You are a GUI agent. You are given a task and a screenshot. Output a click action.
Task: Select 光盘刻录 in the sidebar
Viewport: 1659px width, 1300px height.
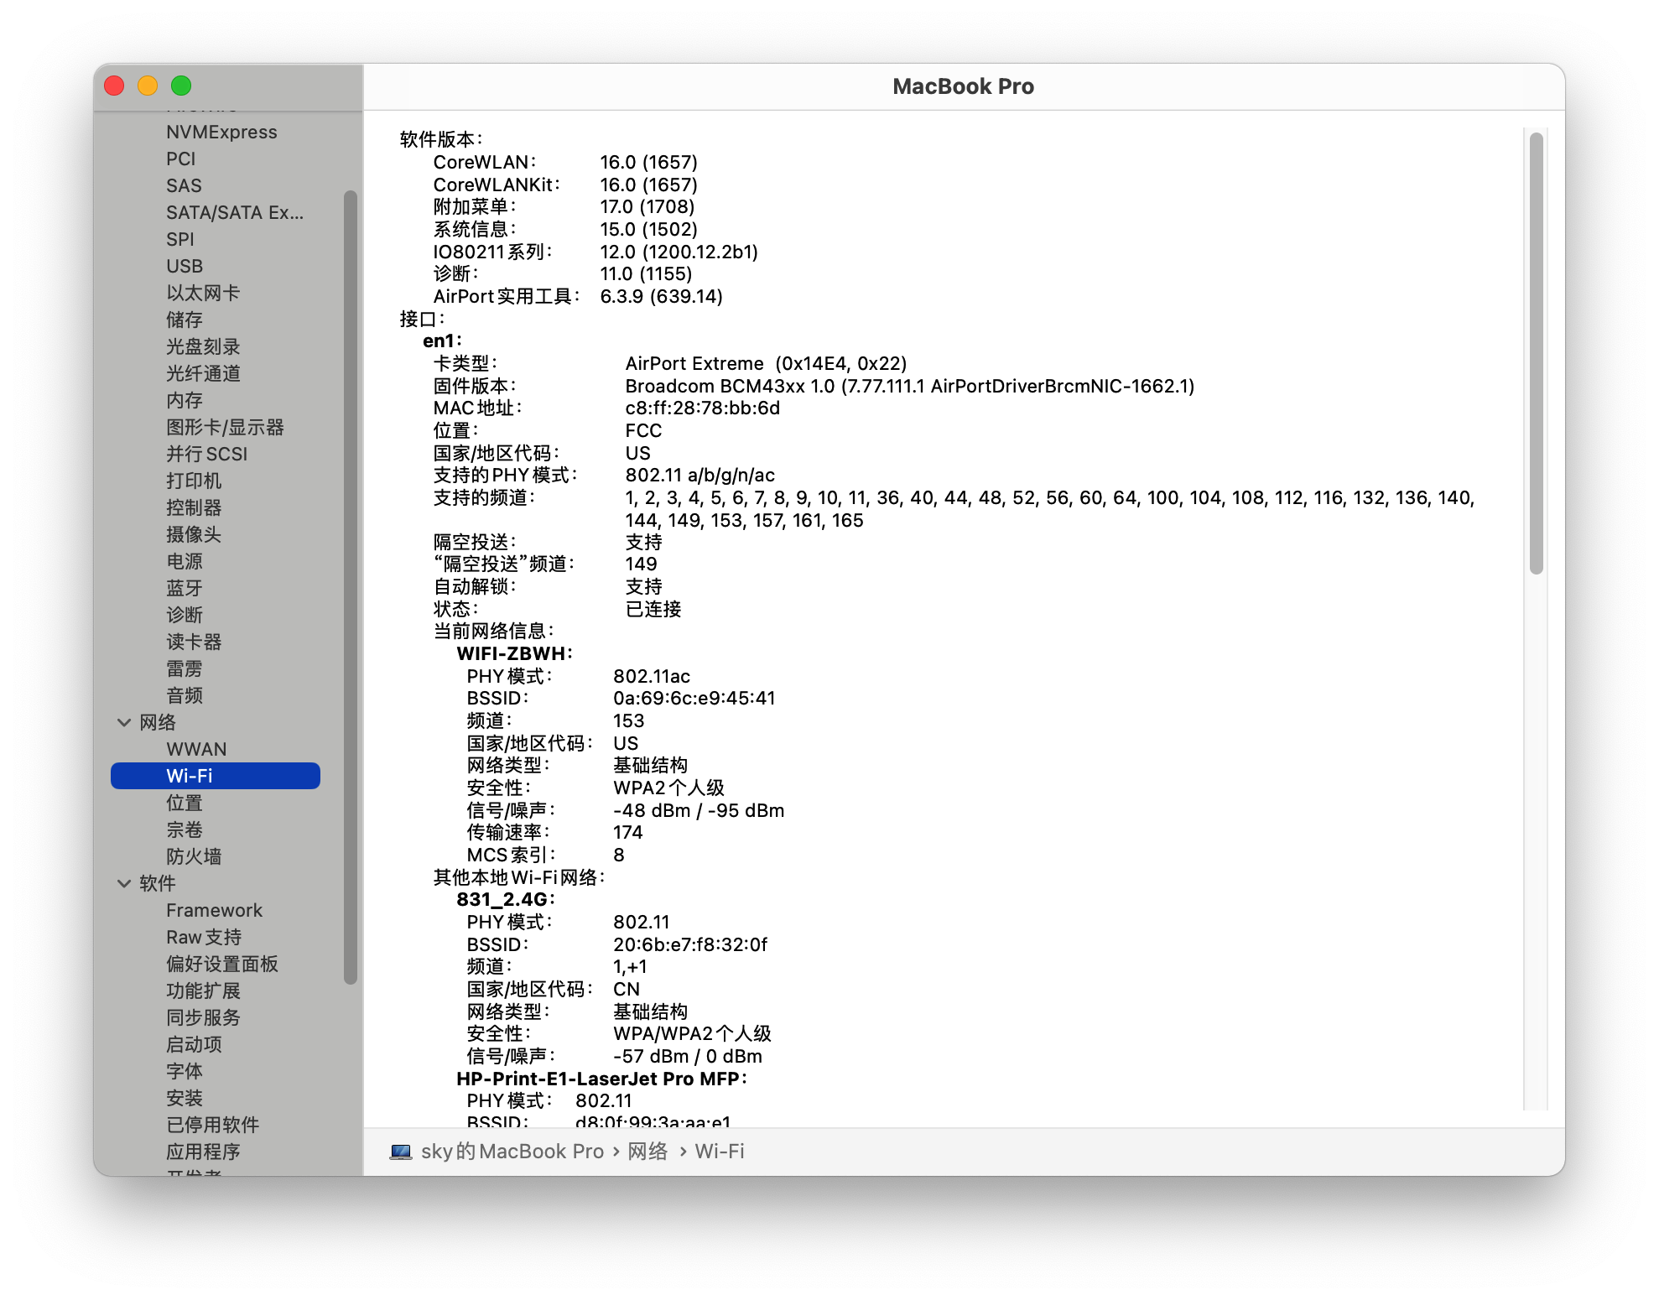point(203,346)
